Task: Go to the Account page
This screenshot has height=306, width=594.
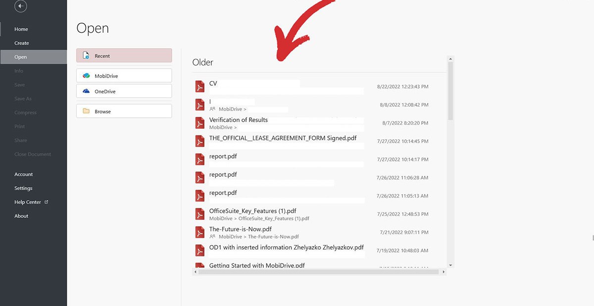Action: pyautogui.click(x=24, y=174)
